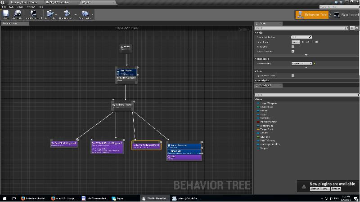Click the Find in CB toolbar icon
Screen dimensions: 360x202
tap(18, 14)
